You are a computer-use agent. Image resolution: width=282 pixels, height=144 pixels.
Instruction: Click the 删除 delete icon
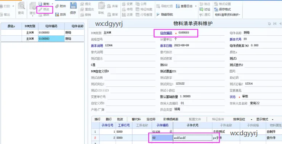point(40,15)
